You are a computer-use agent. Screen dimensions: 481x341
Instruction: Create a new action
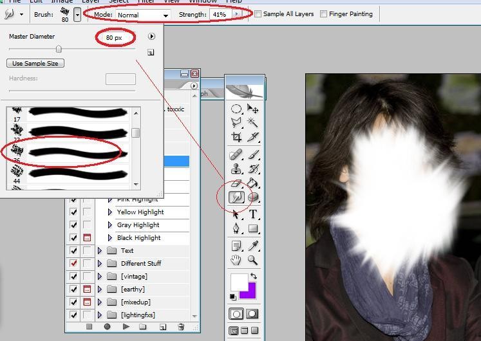click(162, 327)
